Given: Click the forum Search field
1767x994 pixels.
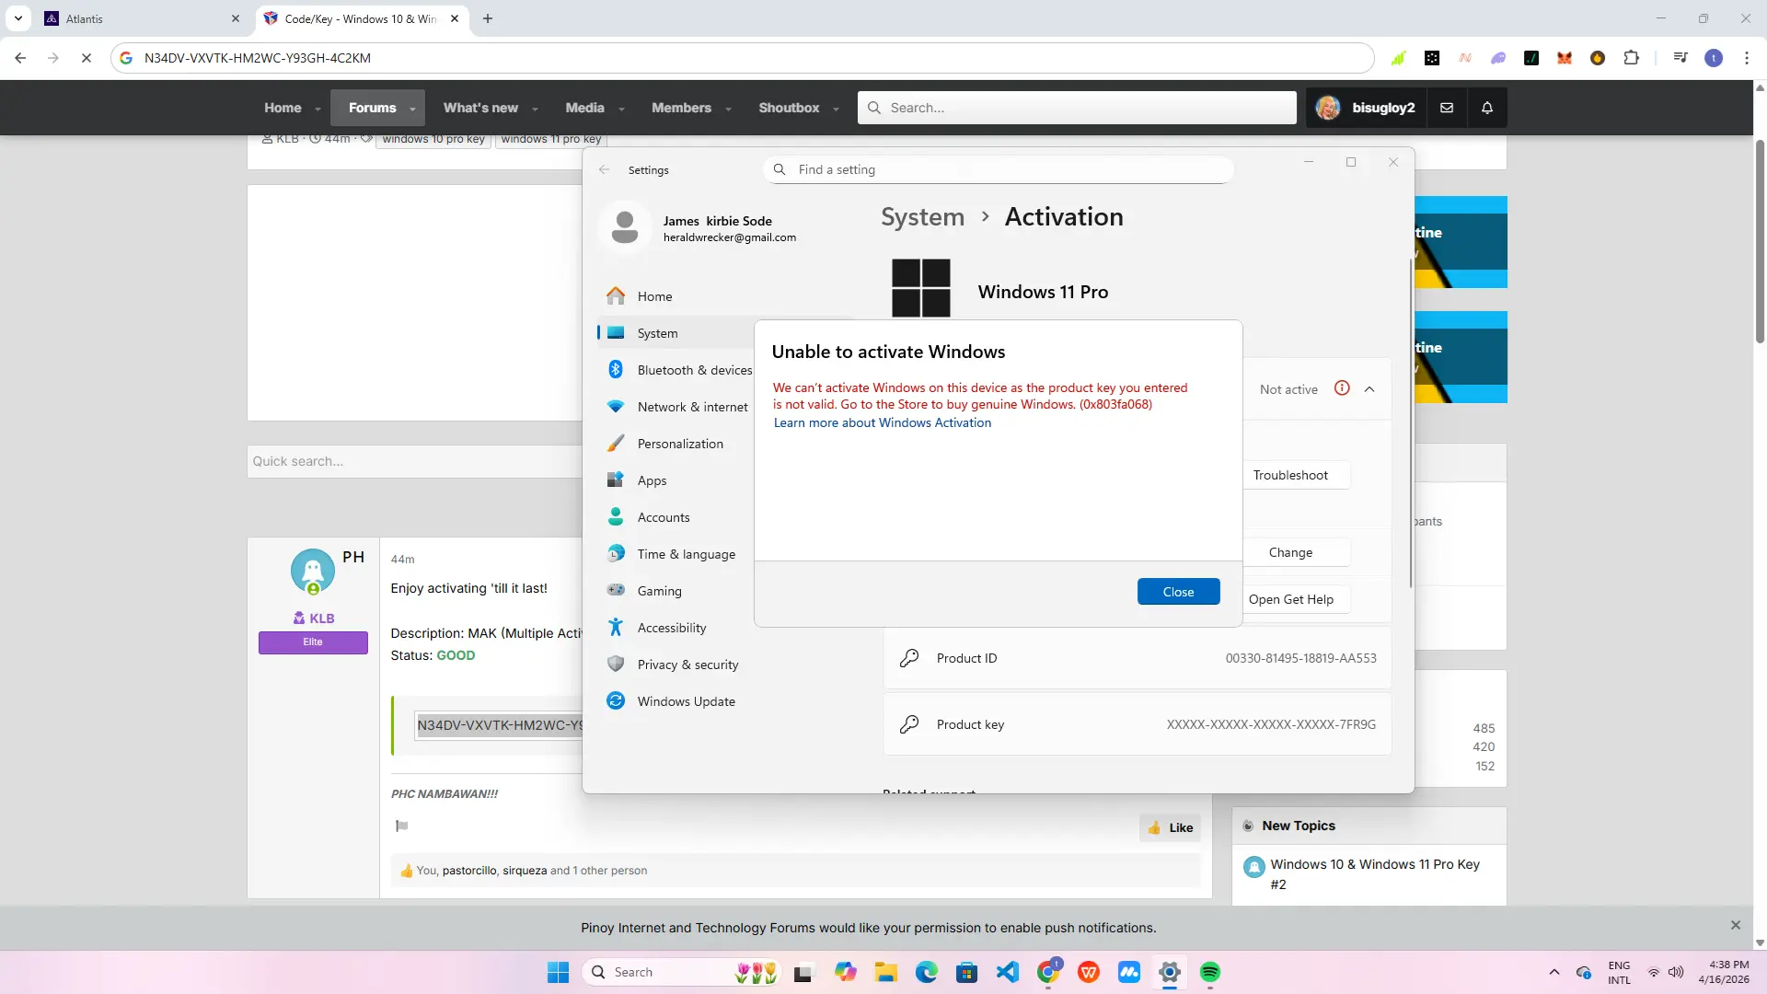Looking at the screenshot, I should coord(1077,108).
